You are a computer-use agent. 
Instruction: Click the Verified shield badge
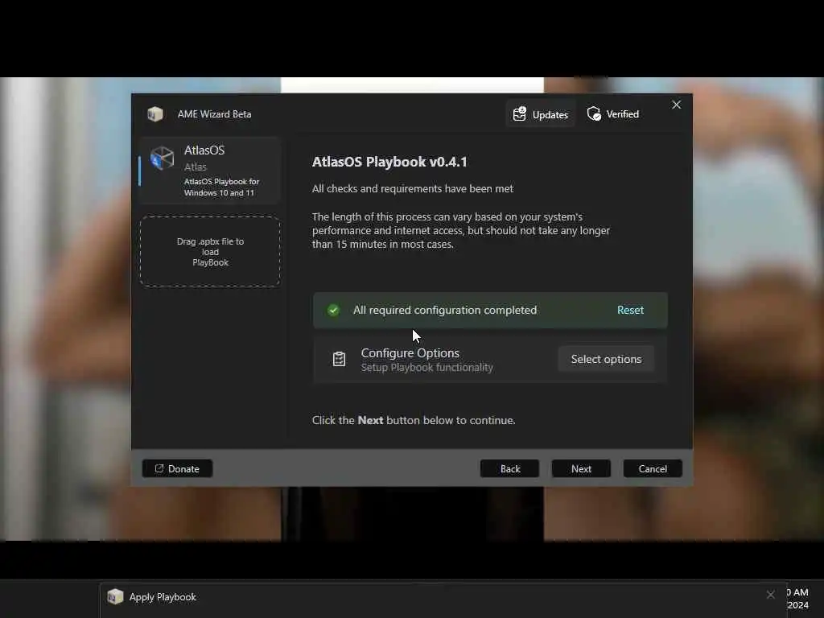613,114
